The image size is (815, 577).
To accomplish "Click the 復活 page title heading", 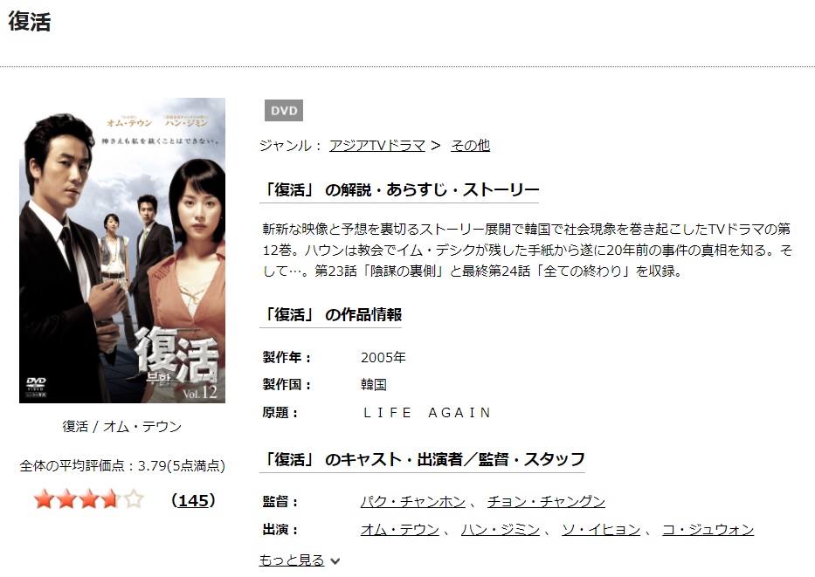I will (30, 22).
